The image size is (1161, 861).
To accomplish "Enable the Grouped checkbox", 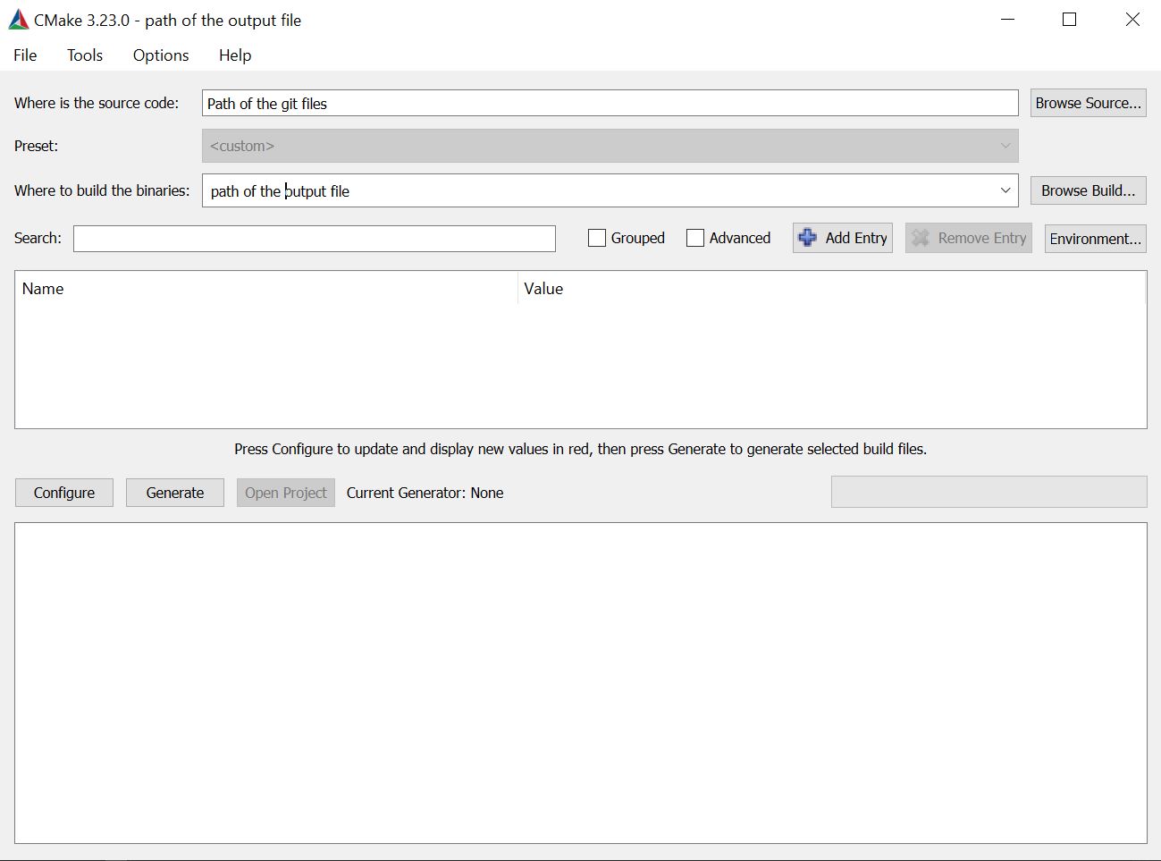I will coord(597,238).
